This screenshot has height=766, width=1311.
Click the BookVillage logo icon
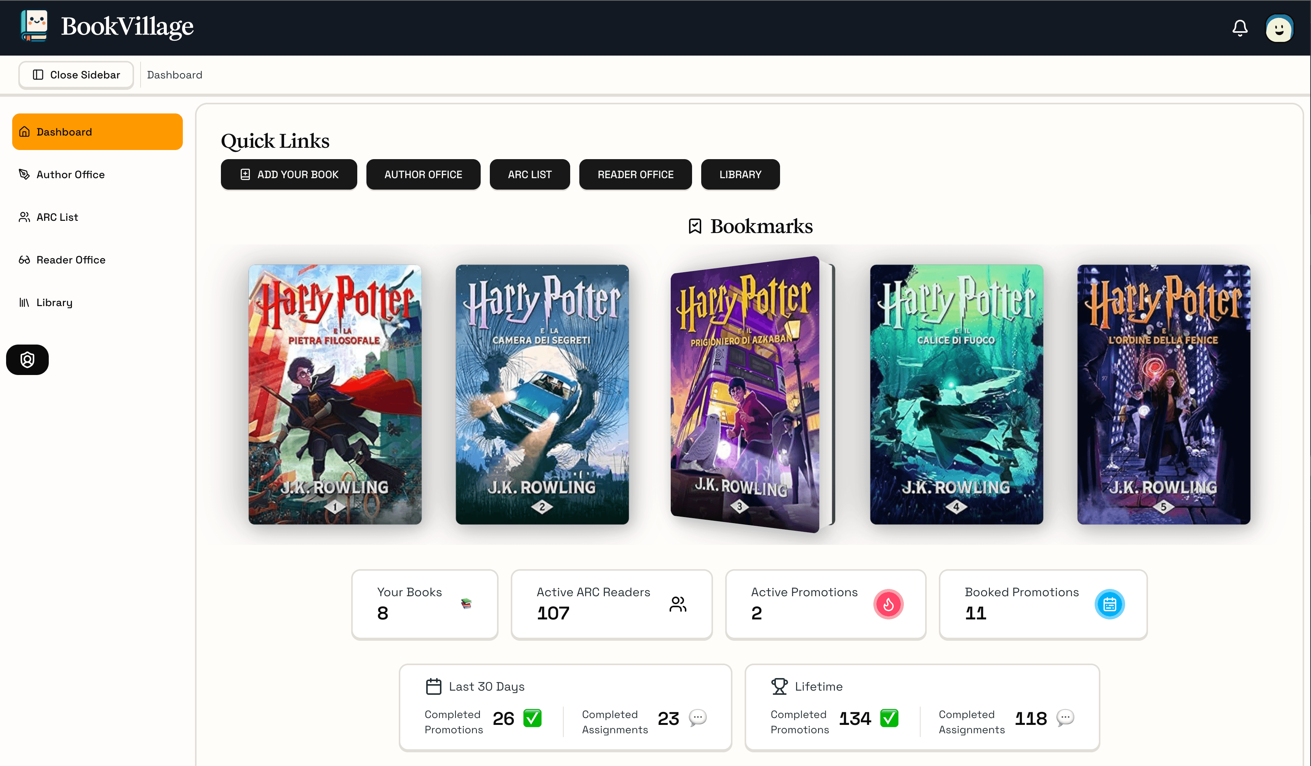pyautogui.click(x=34, y=26)
